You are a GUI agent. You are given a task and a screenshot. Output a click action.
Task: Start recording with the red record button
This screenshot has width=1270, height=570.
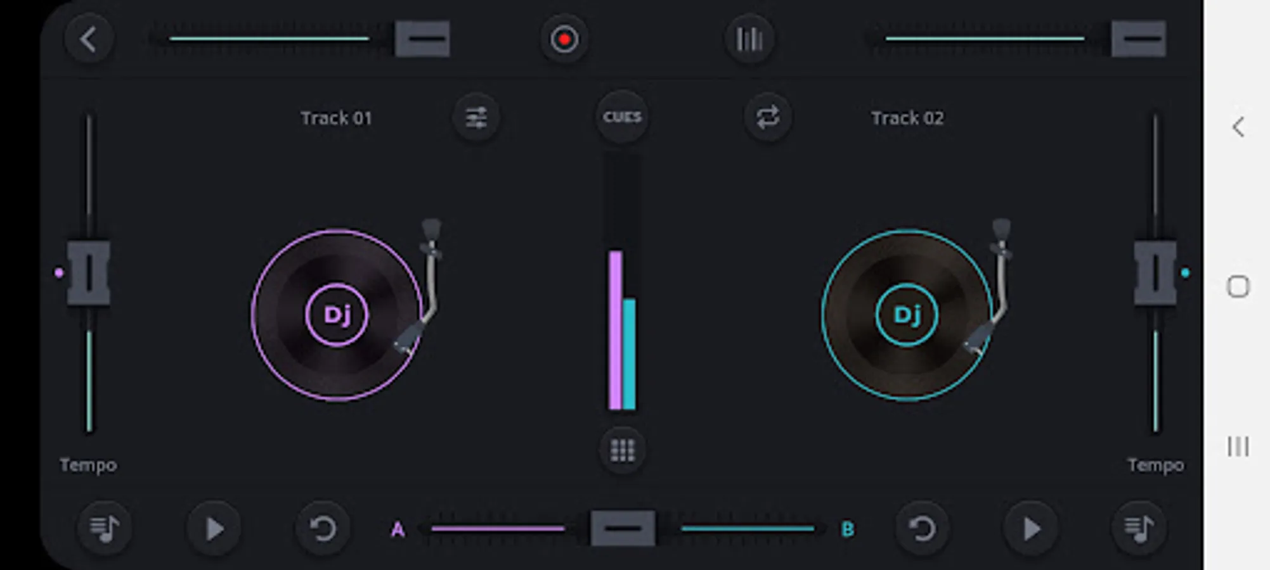click(x=564, y=39)
